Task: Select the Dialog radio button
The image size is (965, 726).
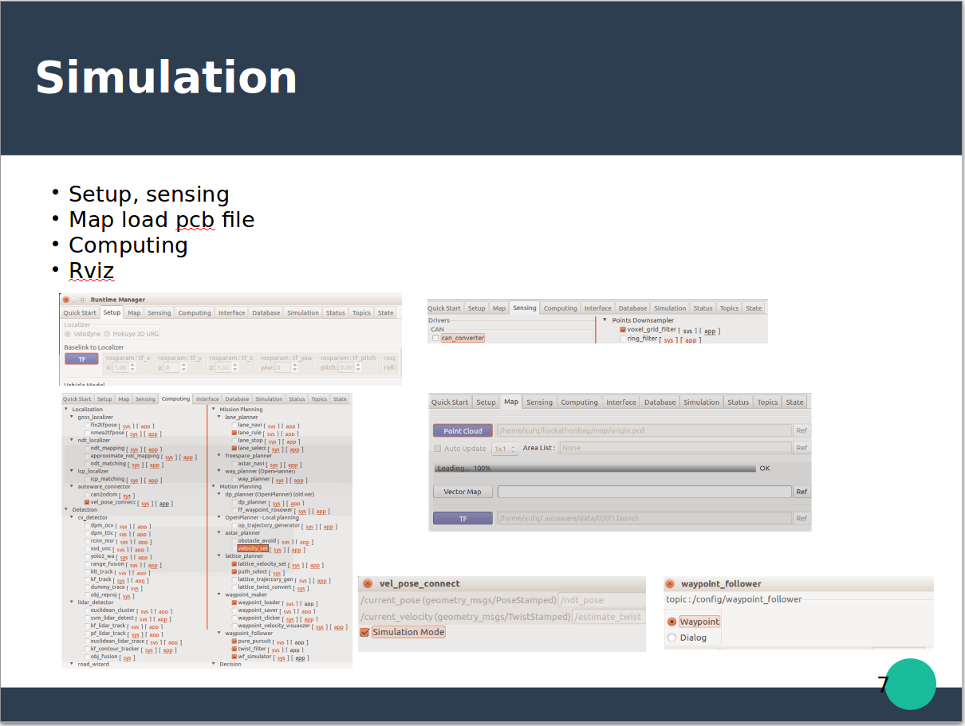Action: pyautogui.click(x=672, y=638)
